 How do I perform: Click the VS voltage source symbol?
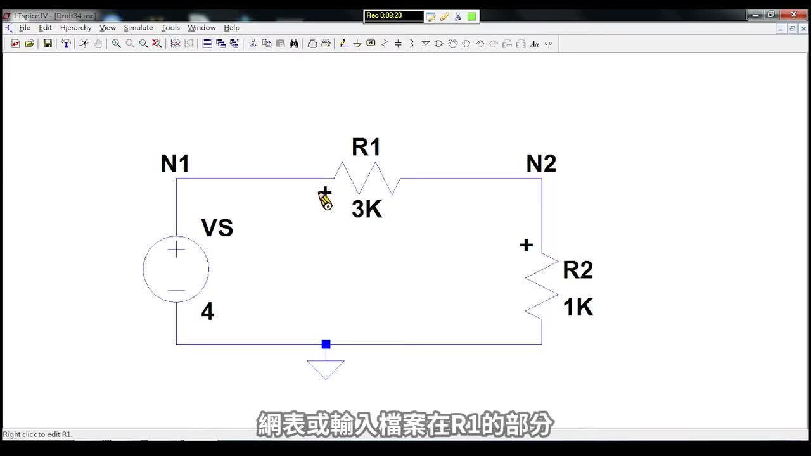176,269
